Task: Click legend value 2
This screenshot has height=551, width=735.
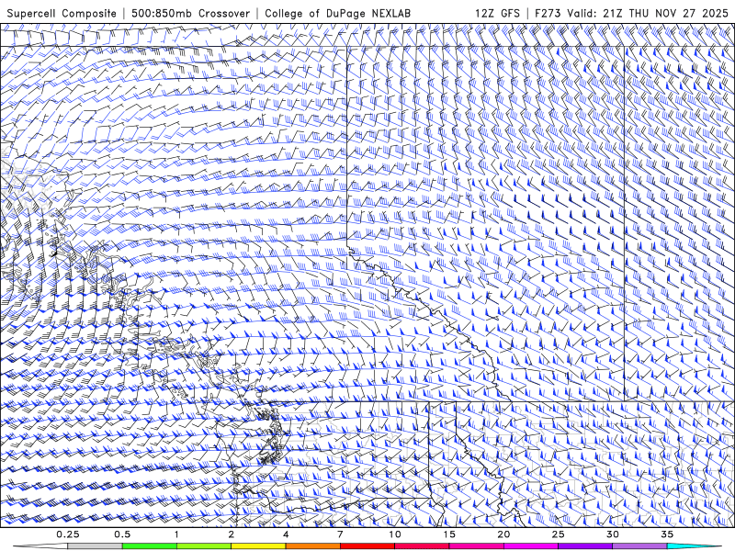Action: click(x=232, y=534)
